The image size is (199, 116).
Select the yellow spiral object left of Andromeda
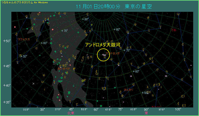coord(83,81)
